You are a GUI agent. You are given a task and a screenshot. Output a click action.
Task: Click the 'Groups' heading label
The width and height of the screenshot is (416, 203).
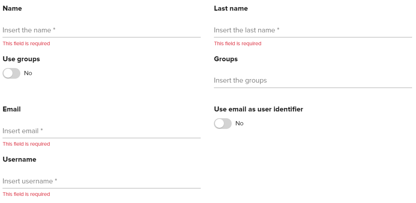(226, 59)
